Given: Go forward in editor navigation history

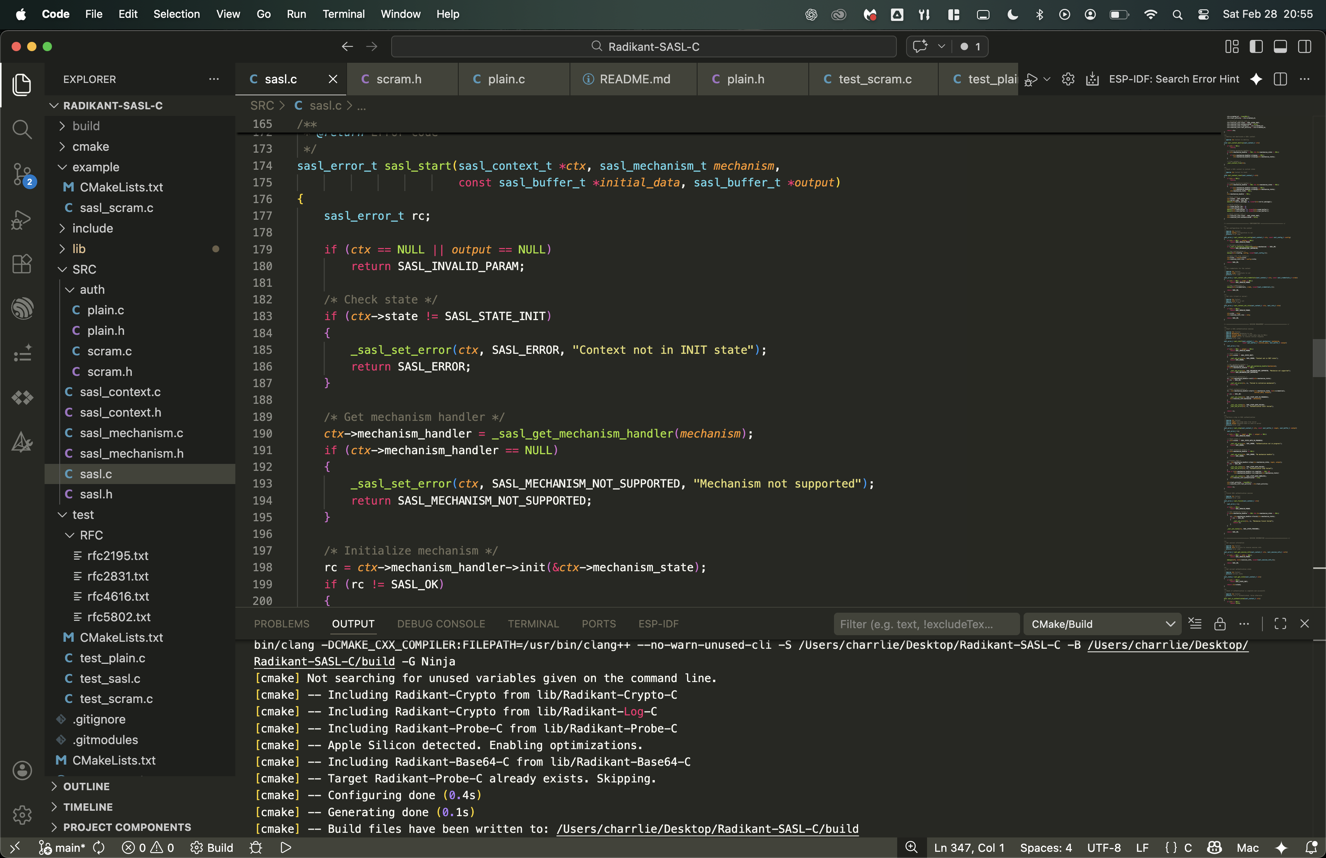Looking at the screenshot, I should point(371,46).
